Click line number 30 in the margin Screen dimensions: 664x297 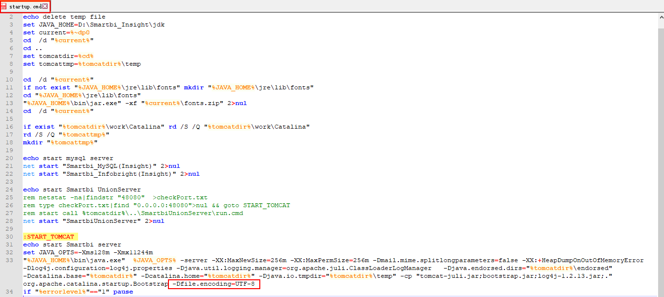(10, 237)
